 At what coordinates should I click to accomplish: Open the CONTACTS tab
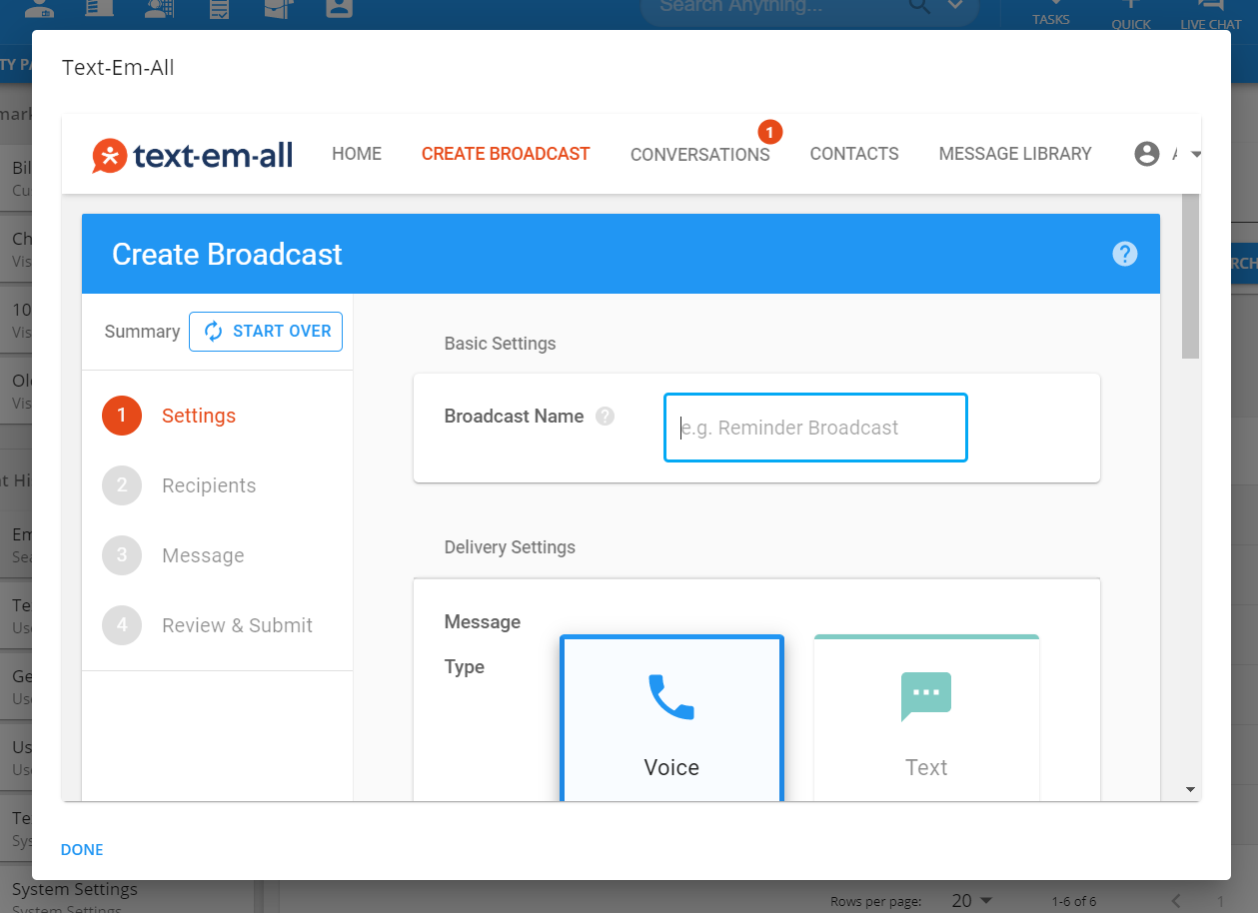point(854,154)
